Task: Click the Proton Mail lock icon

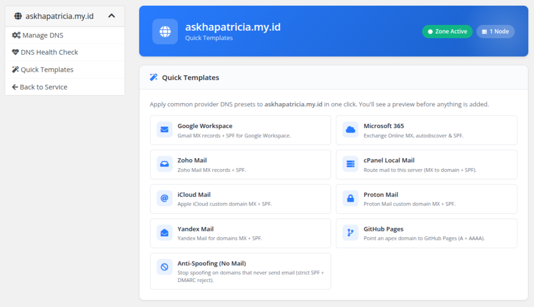Action: 350,198
